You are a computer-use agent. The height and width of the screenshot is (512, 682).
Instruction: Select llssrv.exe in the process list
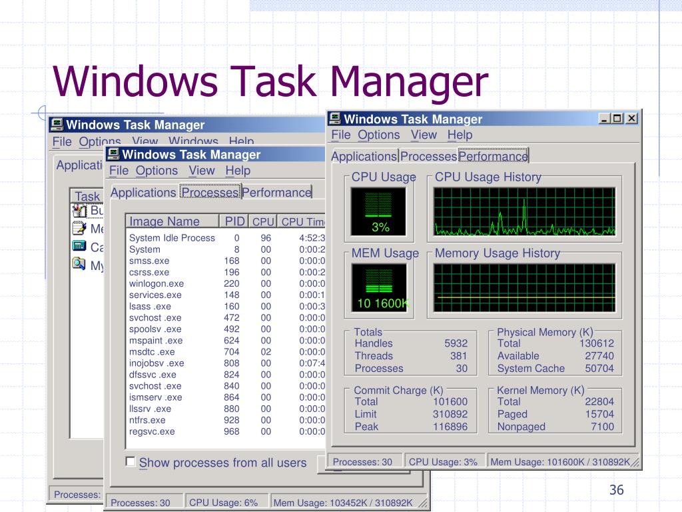coord(226,409)
